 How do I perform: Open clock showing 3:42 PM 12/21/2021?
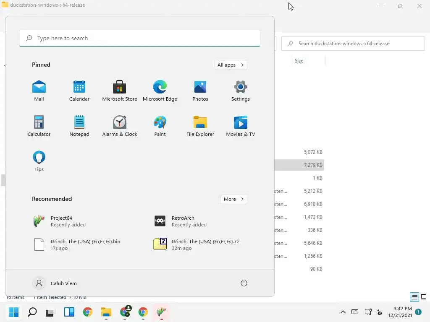coord(400,312)
